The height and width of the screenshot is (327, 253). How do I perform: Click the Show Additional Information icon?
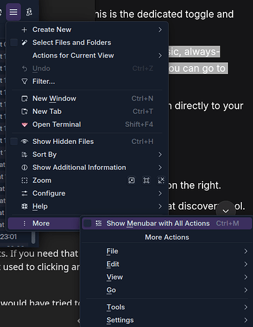click(24, 167)
